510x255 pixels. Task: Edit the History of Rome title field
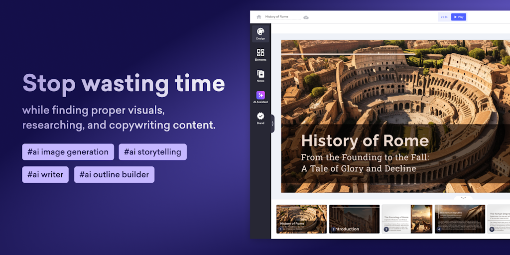(283, 16)
